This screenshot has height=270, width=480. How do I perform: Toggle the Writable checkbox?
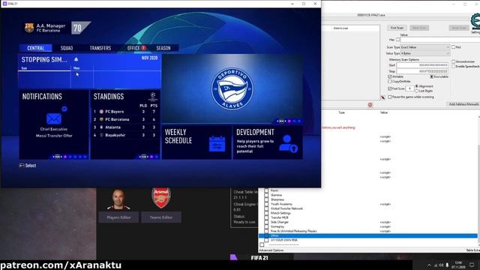(390, 76)
